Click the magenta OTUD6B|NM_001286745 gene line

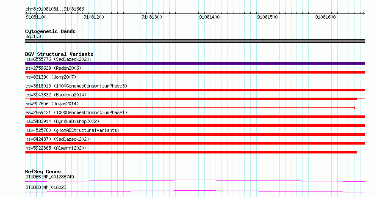(195, 181)
